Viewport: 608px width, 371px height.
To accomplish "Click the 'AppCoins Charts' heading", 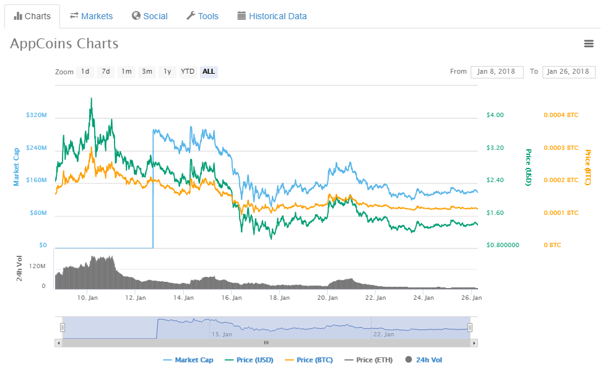I will tap(64, 43).
